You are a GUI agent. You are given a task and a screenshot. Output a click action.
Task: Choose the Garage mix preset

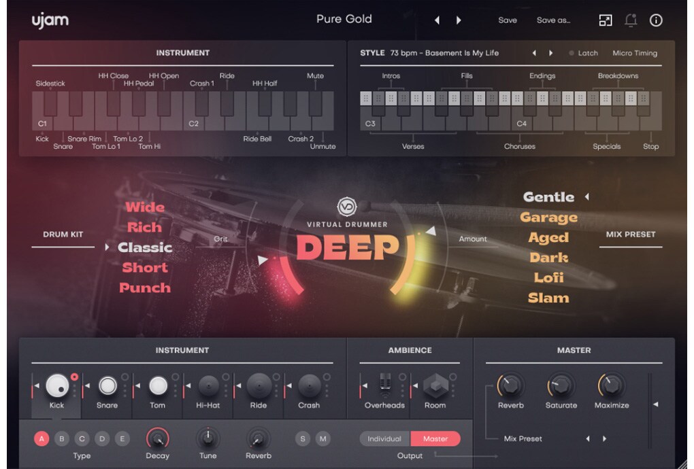click(x=549, y=217)
